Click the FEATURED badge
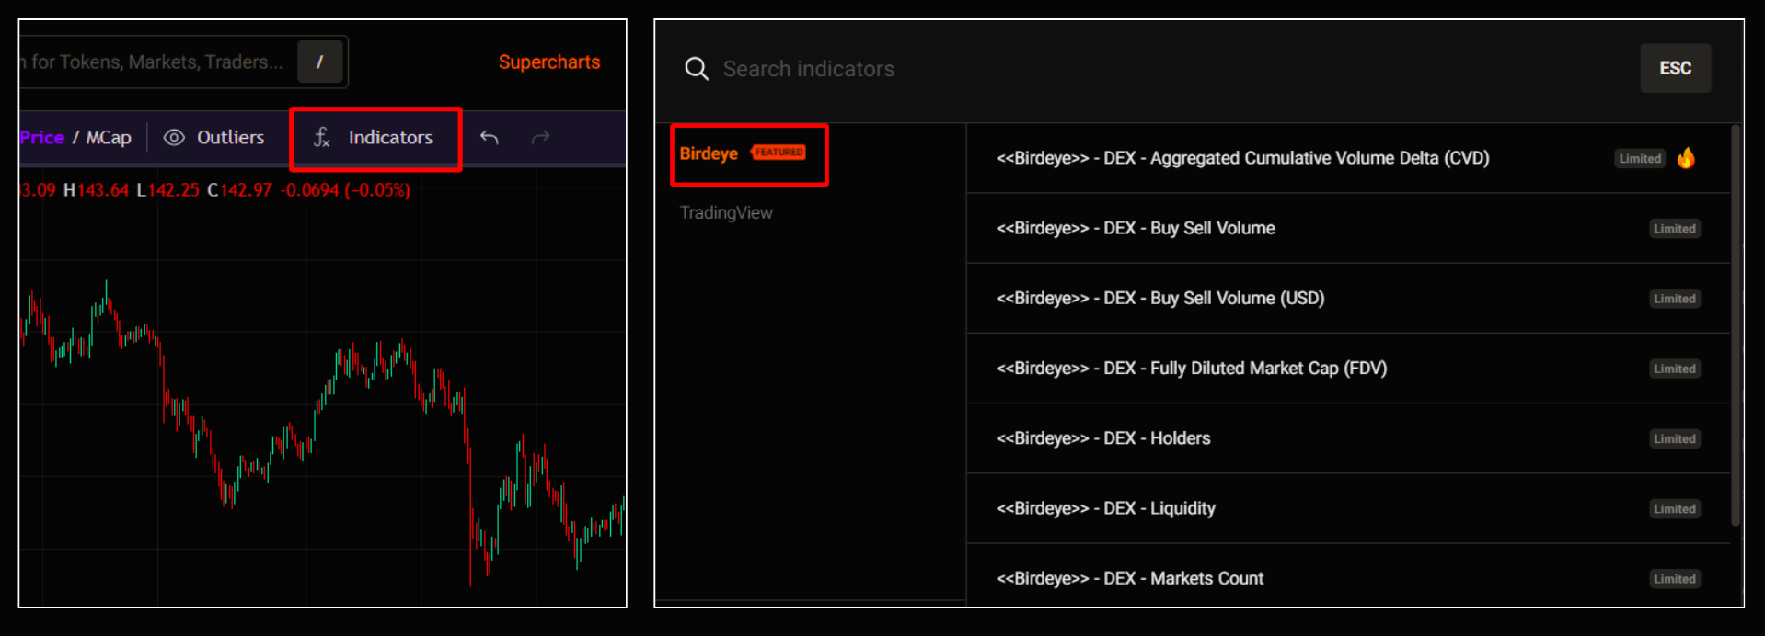 pos(779,153)
